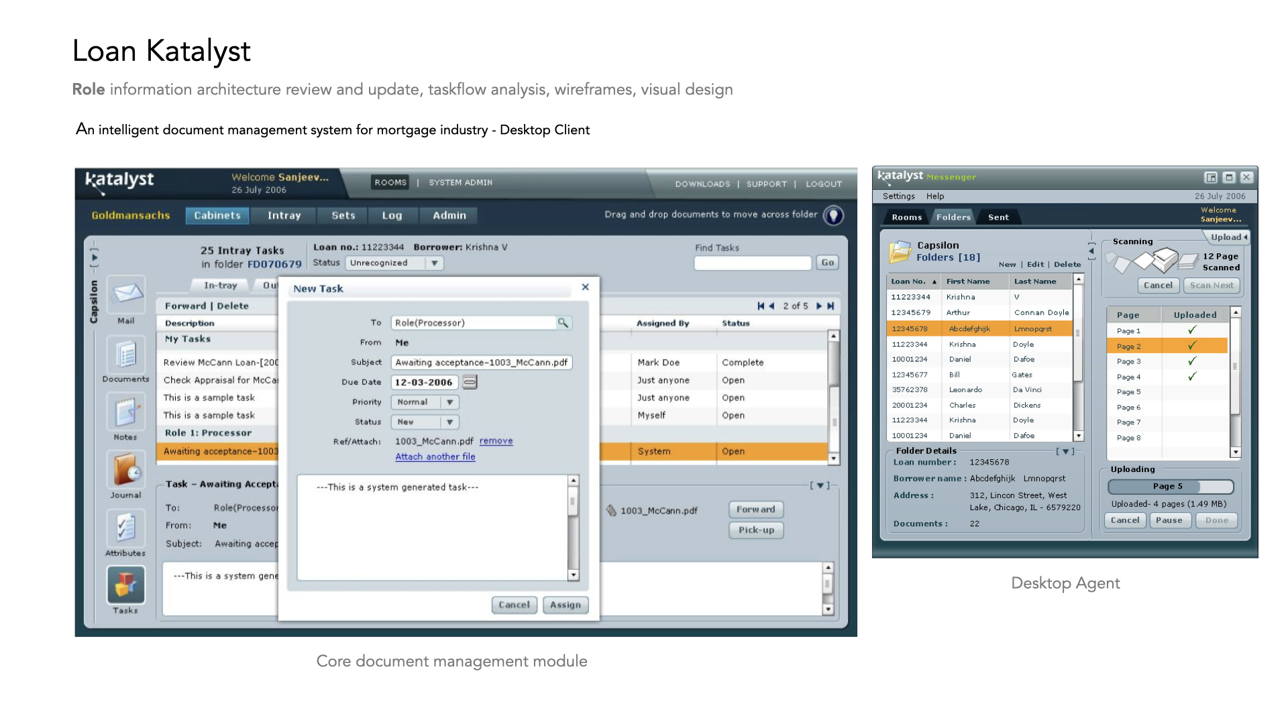The image size is (1288, 724).
Task: Open the Status New dropdown
Action: click(449, 422)
